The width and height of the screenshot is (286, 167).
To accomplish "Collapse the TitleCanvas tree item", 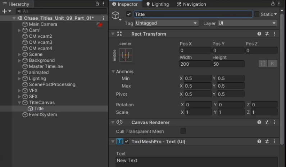I will (20, 103).
